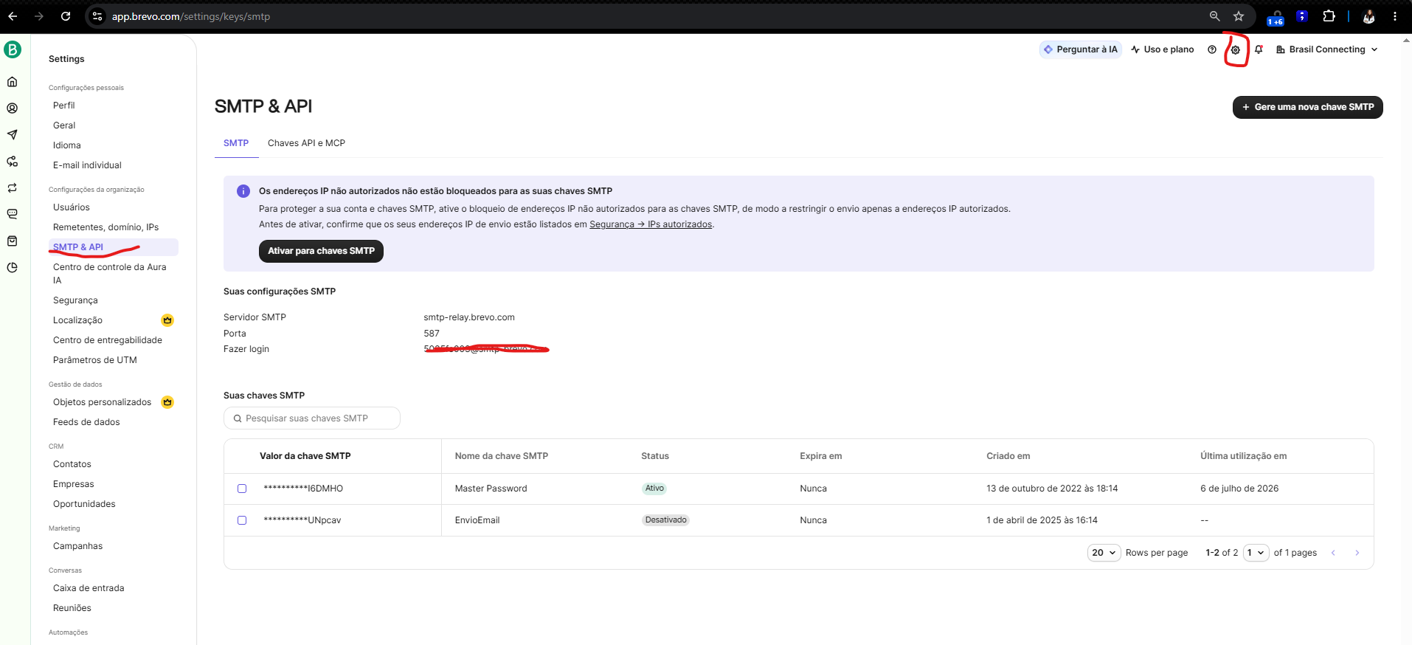Open the page number dropdown showing 1

coord(1256,553)
